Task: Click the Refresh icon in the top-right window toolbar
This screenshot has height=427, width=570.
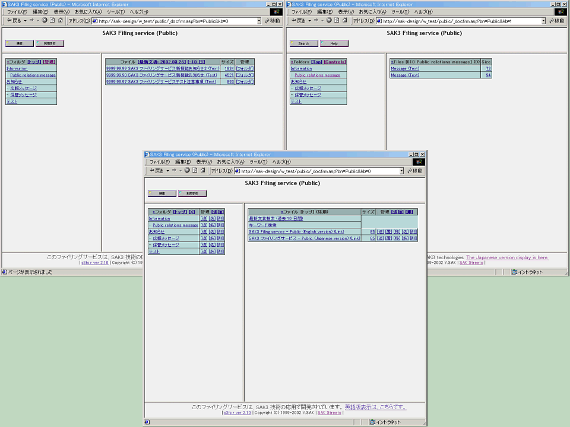Action: tap(337, 20)
